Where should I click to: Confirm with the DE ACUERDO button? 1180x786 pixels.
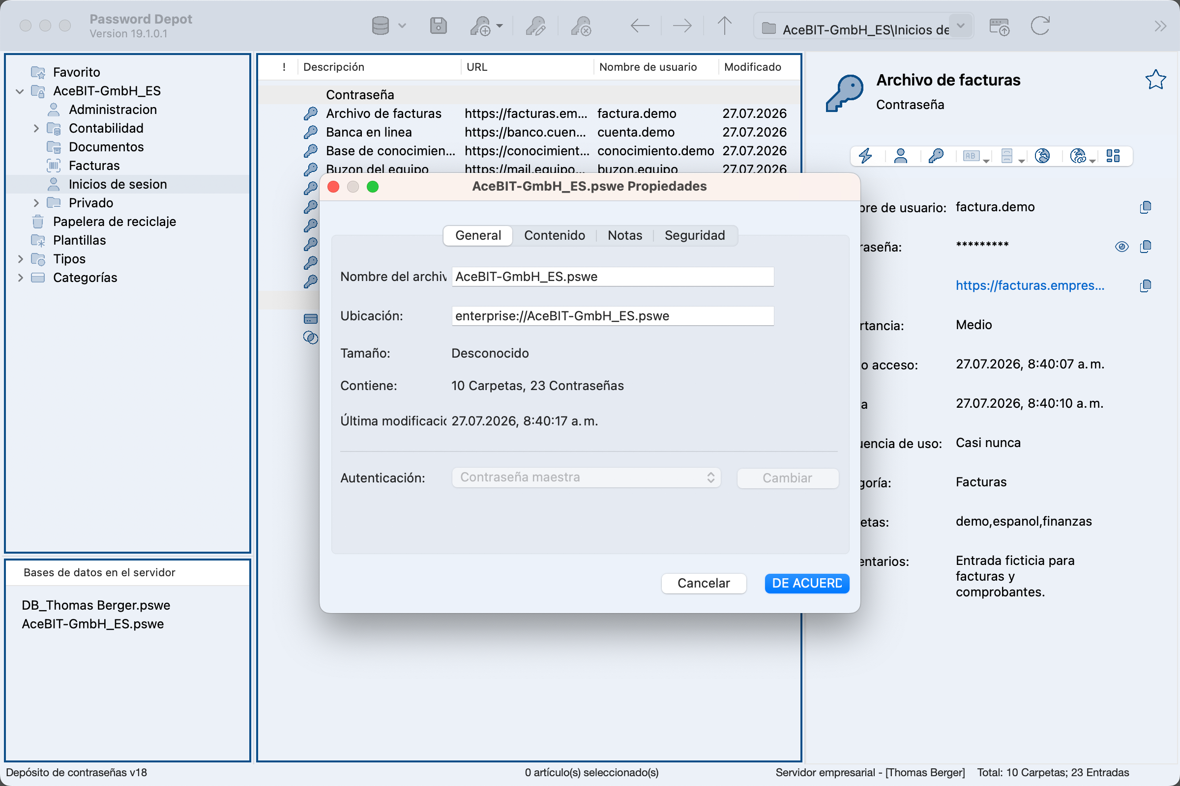[x=807, y=583]
